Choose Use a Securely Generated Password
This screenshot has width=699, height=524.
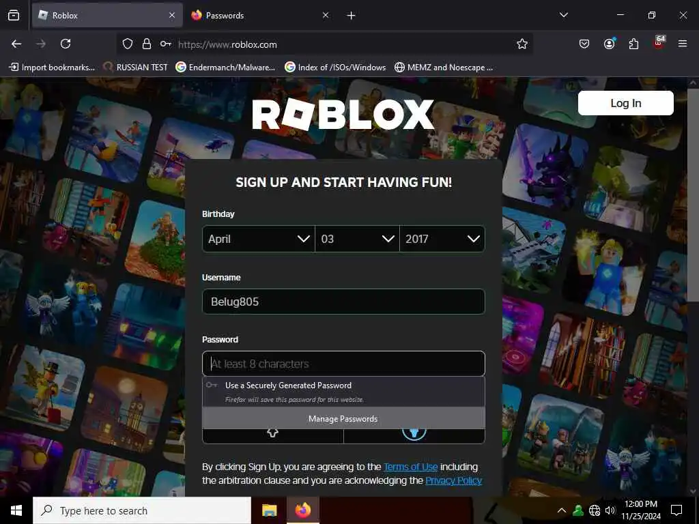(x=343, y=392)
